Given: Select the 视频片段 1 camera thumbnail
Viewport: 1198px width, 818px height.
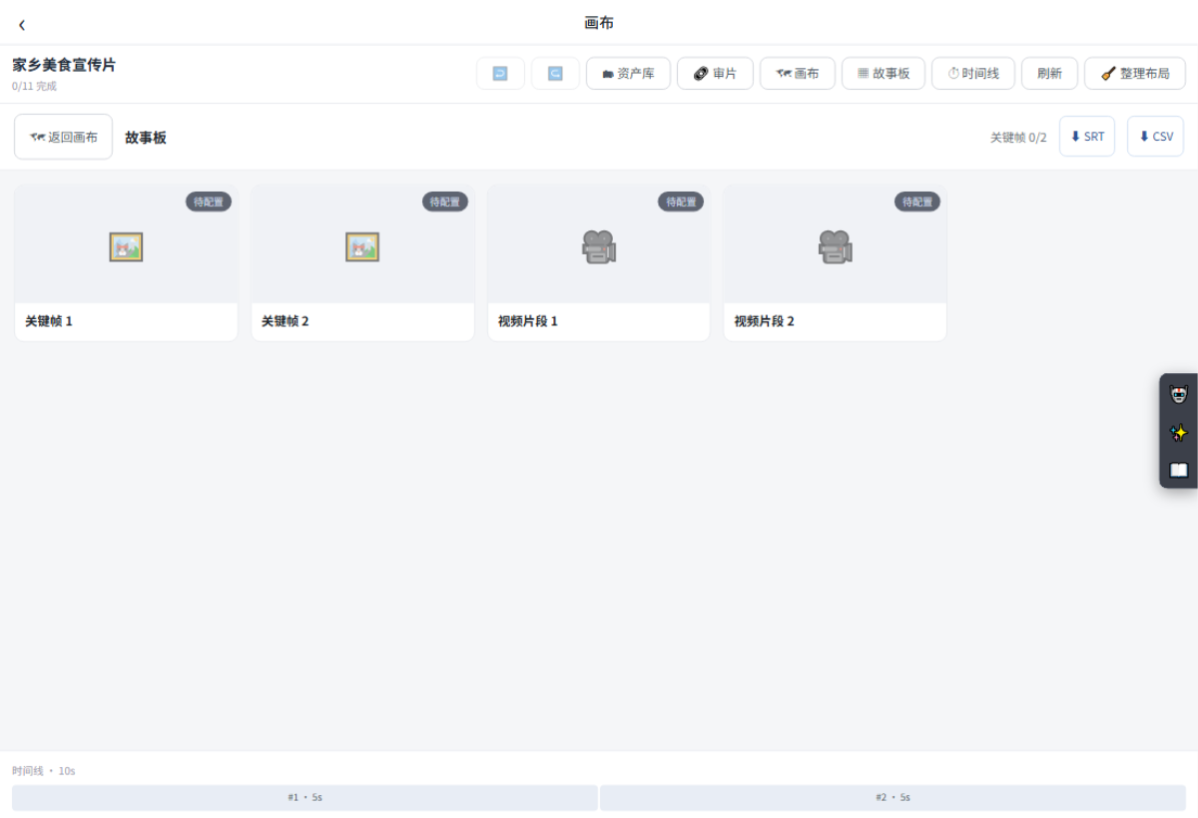Looking at the screenshot, I should pos(599,246).
